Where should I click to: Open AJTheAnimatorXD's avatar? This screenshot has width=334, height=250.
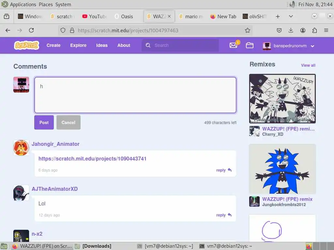21,193
